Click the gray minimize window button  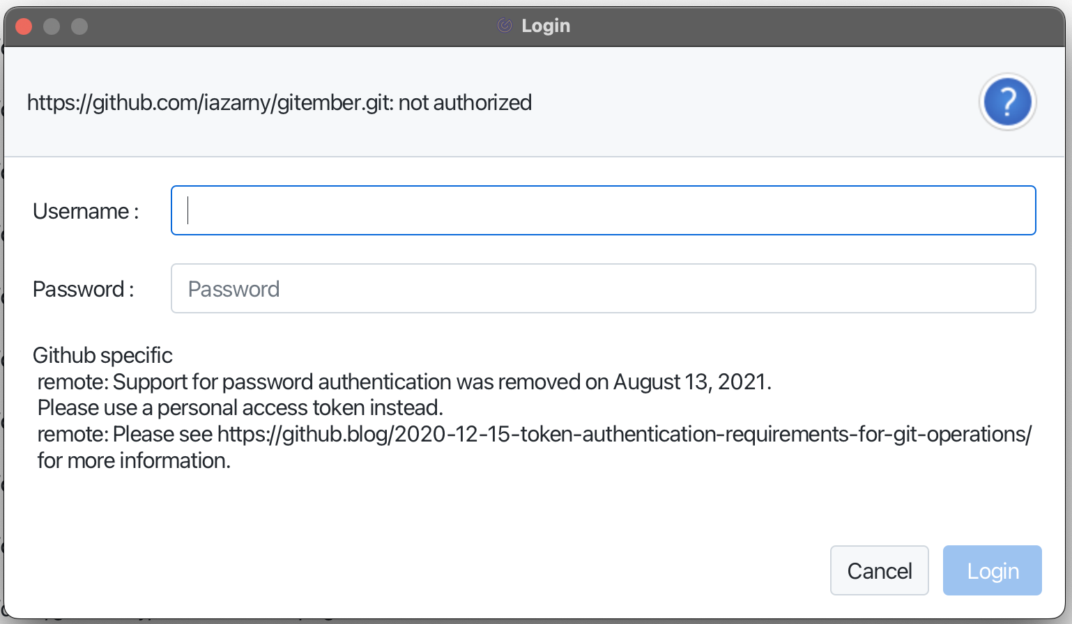52,26
